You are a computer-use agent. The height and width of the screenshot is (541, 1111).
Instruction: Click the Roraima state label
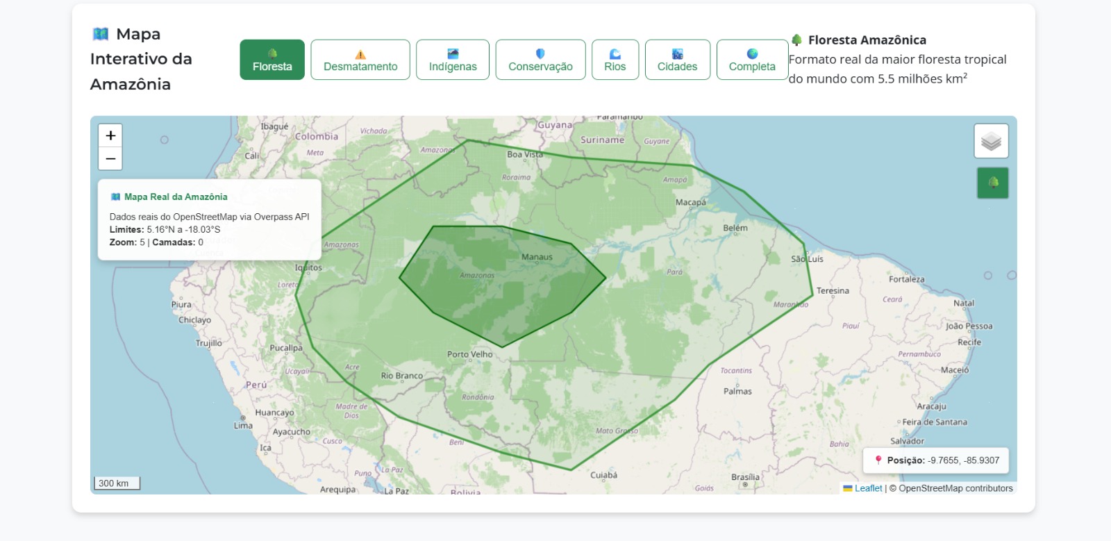pos(516,177)
